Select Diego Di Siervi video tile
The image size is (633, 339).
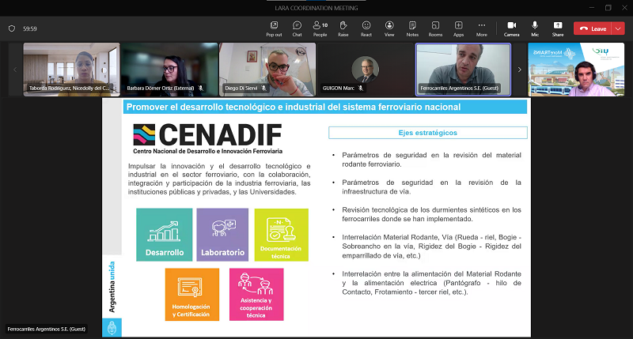(x=267, y=70)
